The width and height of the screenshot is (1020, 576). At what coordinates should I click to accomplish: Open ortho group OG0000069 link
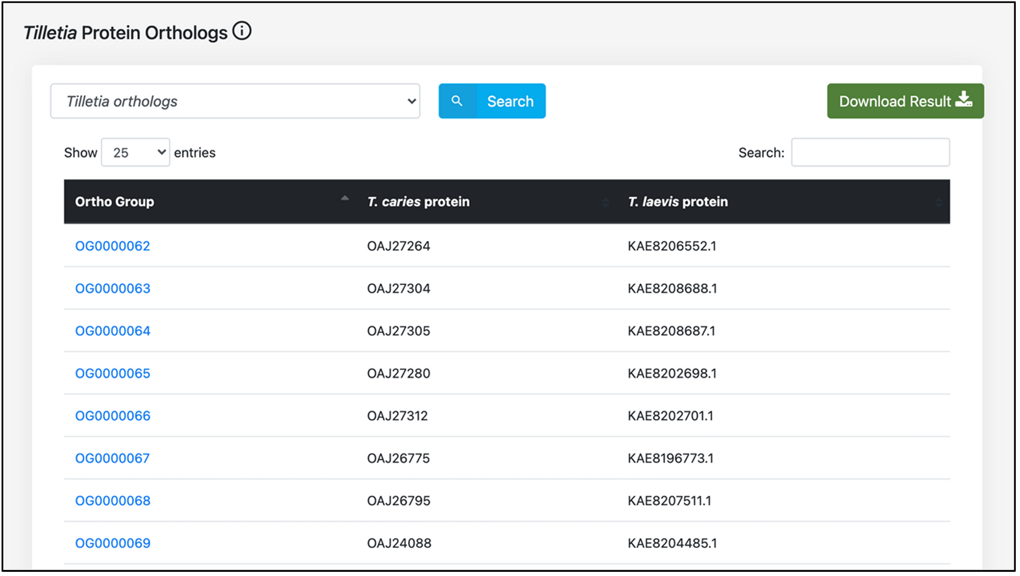(112, 543)
